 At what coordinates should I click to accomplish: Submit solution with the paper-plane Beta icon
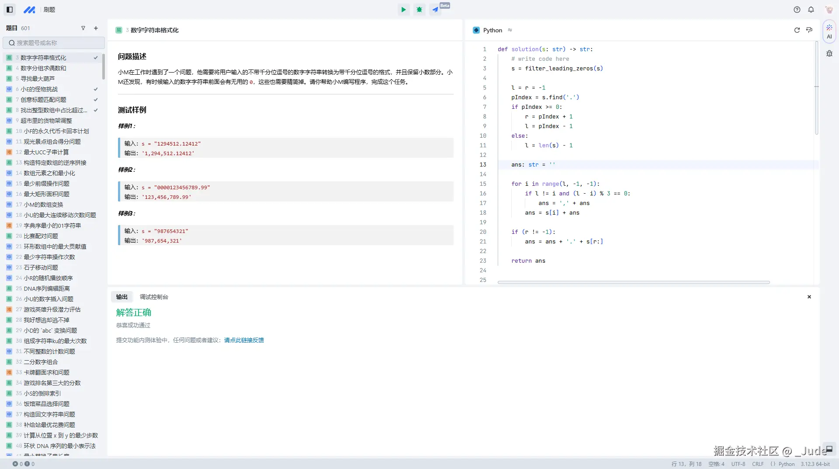[x=435, y=10]
